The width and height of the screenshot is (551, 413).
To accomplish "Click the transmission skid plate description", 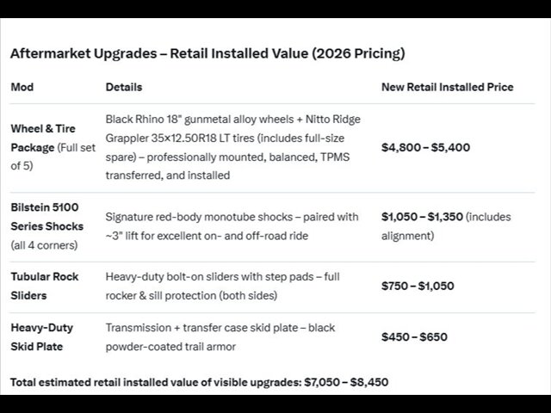I will coord(220,336).
